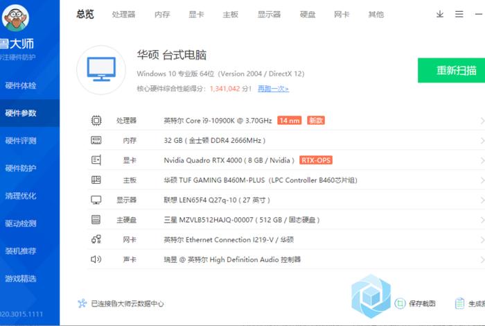Click the graphics card icon
This screenshot has width=485, height=326.
(96, 160)
